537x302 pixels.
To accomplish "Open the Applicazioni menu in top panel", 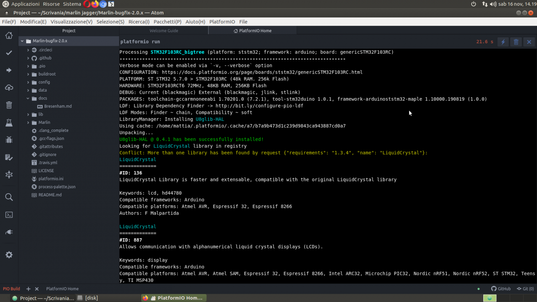I will coord(25,4).
